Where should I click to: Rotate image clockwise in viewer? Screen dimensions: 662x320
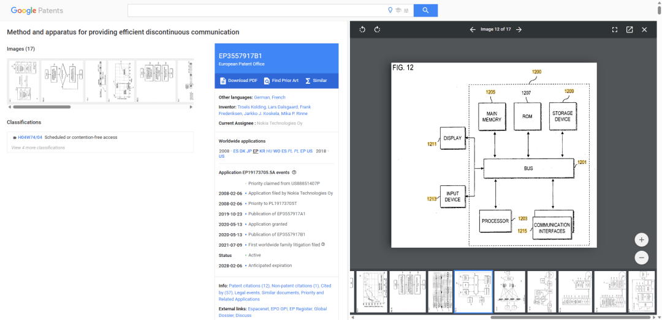(x=377, y=29)
